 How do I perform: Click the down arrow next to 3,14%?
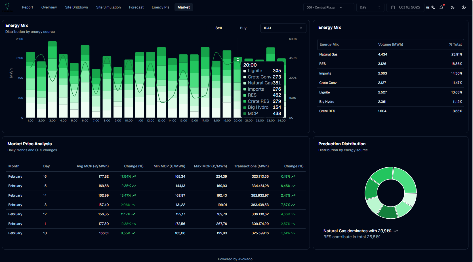pyautogui.click(x=293, y=233)
